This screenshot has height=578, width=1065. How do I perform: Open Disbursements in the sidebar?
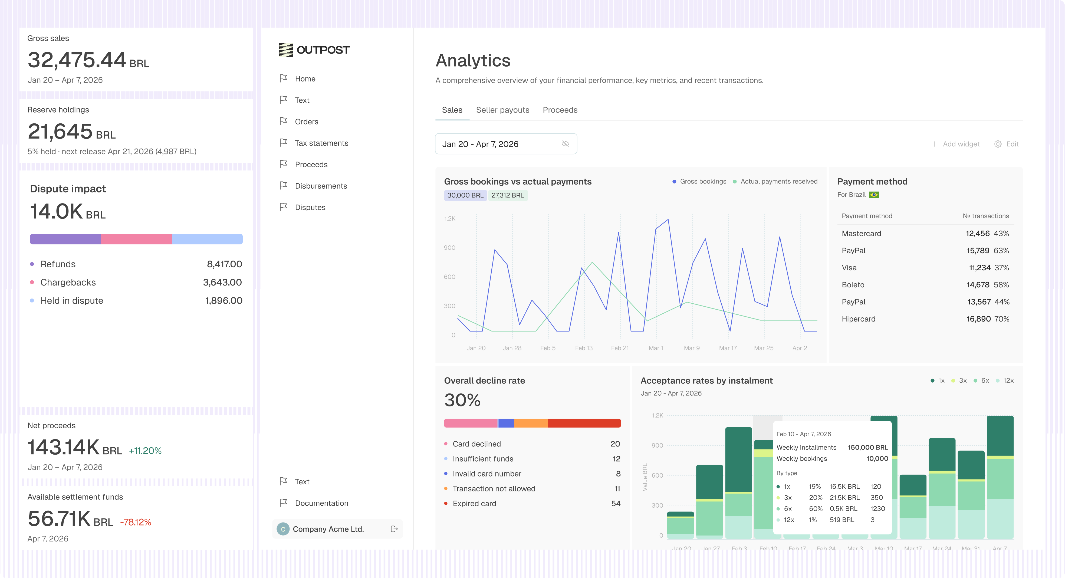pyautogui.click(x=321, y=186)
